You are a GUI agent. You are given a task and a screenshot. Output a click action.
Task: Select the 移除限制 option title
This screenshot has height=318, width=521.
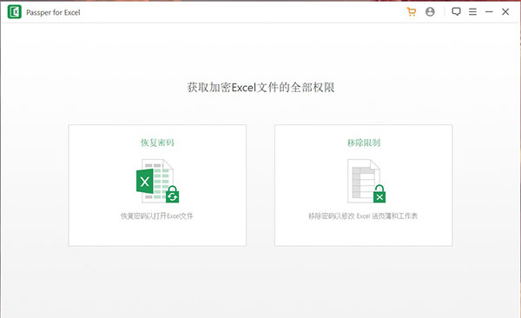point(364,142)
